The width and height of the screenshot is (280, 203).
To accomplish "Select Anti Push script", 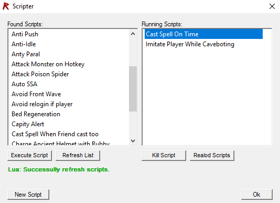I will click(x=69, y=34).
